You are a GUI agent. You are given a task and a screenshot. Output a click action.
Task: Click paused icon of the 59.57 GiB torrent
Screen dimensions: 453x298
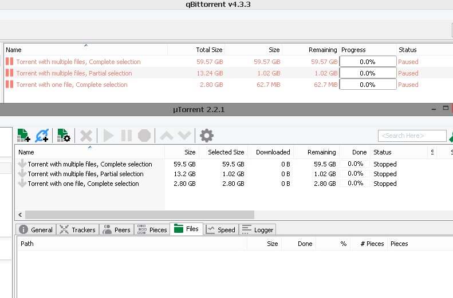(x=10, y=61)
